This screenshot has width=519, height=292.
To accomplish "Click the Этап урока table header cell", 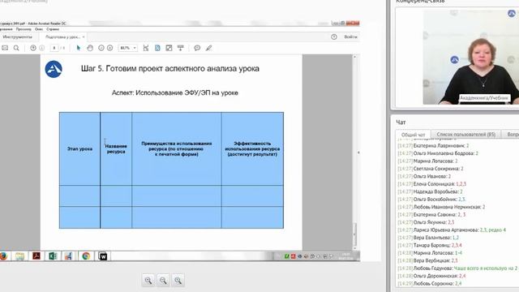I will point(79,148).
